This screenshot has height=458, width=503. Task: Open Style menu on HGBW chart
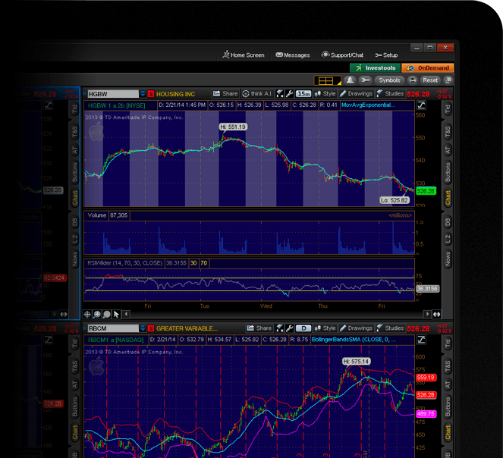pos(325,94)
